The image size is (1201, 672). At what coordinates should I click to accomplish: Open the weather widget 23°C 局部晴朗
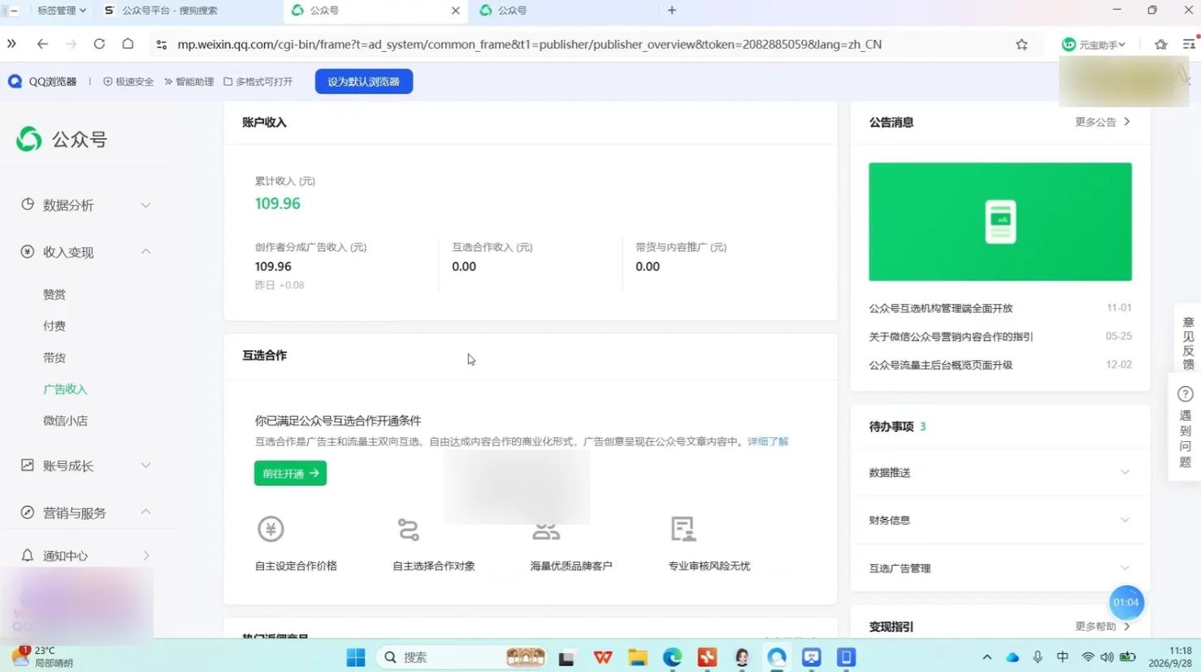(45, 657)
